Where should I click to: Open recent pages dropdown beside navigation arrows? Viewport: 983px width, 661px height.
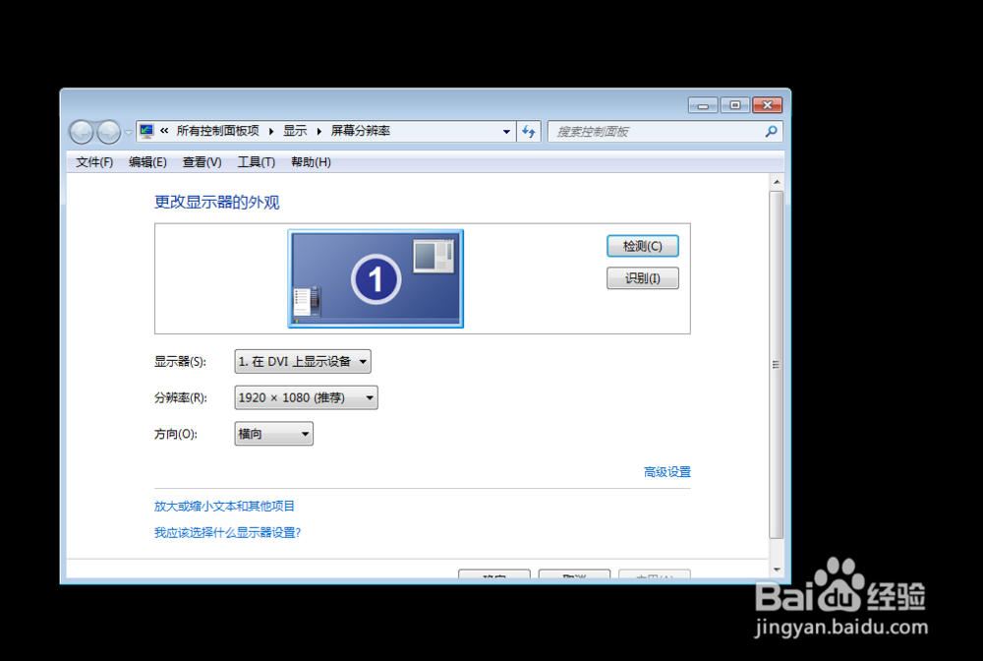[x=128, y=133]
